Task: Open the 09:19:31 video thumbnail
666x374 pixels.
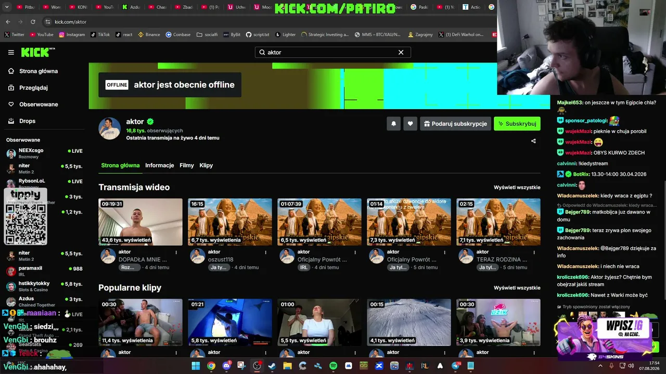Action: click(x=140, y=222)
